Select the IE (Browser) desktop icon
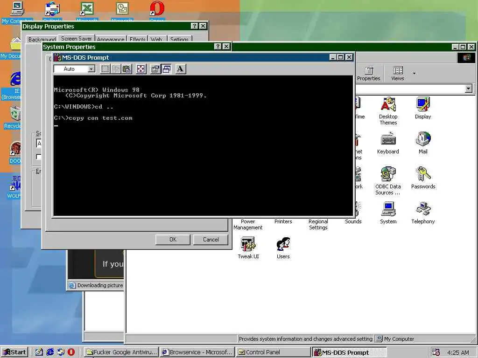Screen dimensions: 478x358 (x=14, y=86)
